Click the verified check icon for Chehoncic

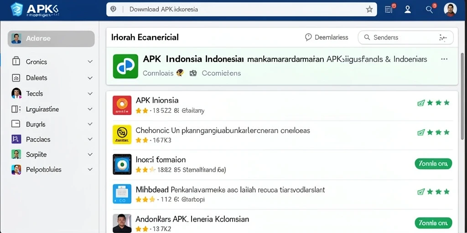coord(421,132)
